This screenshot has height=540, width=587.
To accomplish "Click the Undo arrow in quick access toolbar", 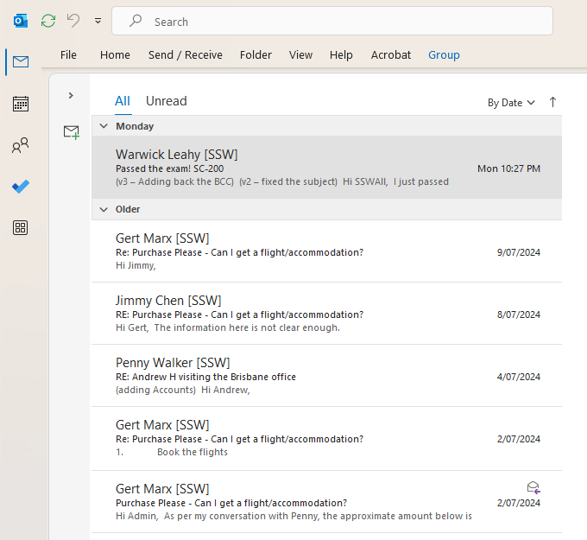I will [73, 21].
